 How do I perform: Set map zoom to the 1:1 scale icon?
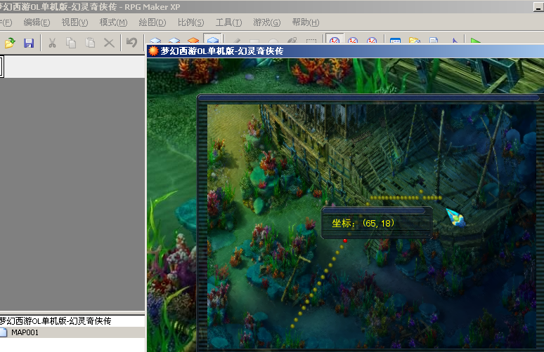click(335, 39)
